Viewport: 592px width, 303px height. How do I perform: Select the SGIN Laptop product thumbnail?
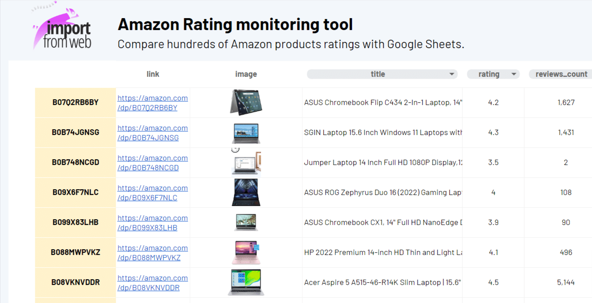pos(246,133)
